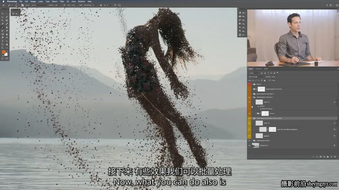Collapse the Disintegration Particles 2 group
Viewport: 339px width, 190px height.
(252, 97)
